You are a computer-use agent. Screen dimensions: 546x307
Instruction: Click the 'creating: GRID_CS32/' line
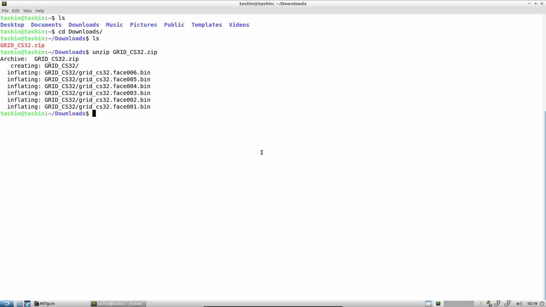coord(45,66)
